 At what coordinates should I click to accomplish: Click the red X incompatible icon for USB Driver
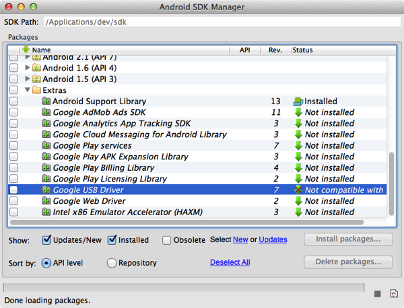[298, 190]
